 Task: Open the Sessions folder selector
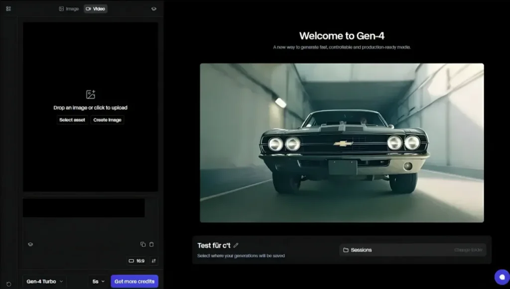(412, 250)
